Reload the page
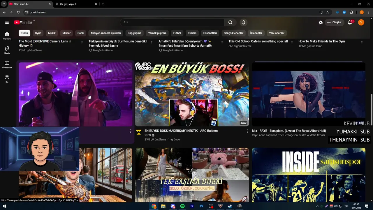The height and width of the screenshot is (210, 373). coord(18,12)
